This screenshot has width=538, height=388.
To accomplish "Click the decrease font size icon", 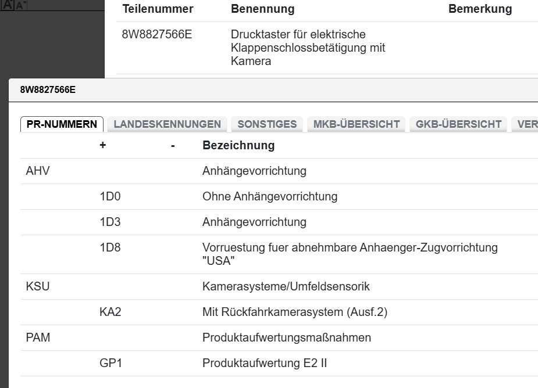I will click(x=20, y=5).
